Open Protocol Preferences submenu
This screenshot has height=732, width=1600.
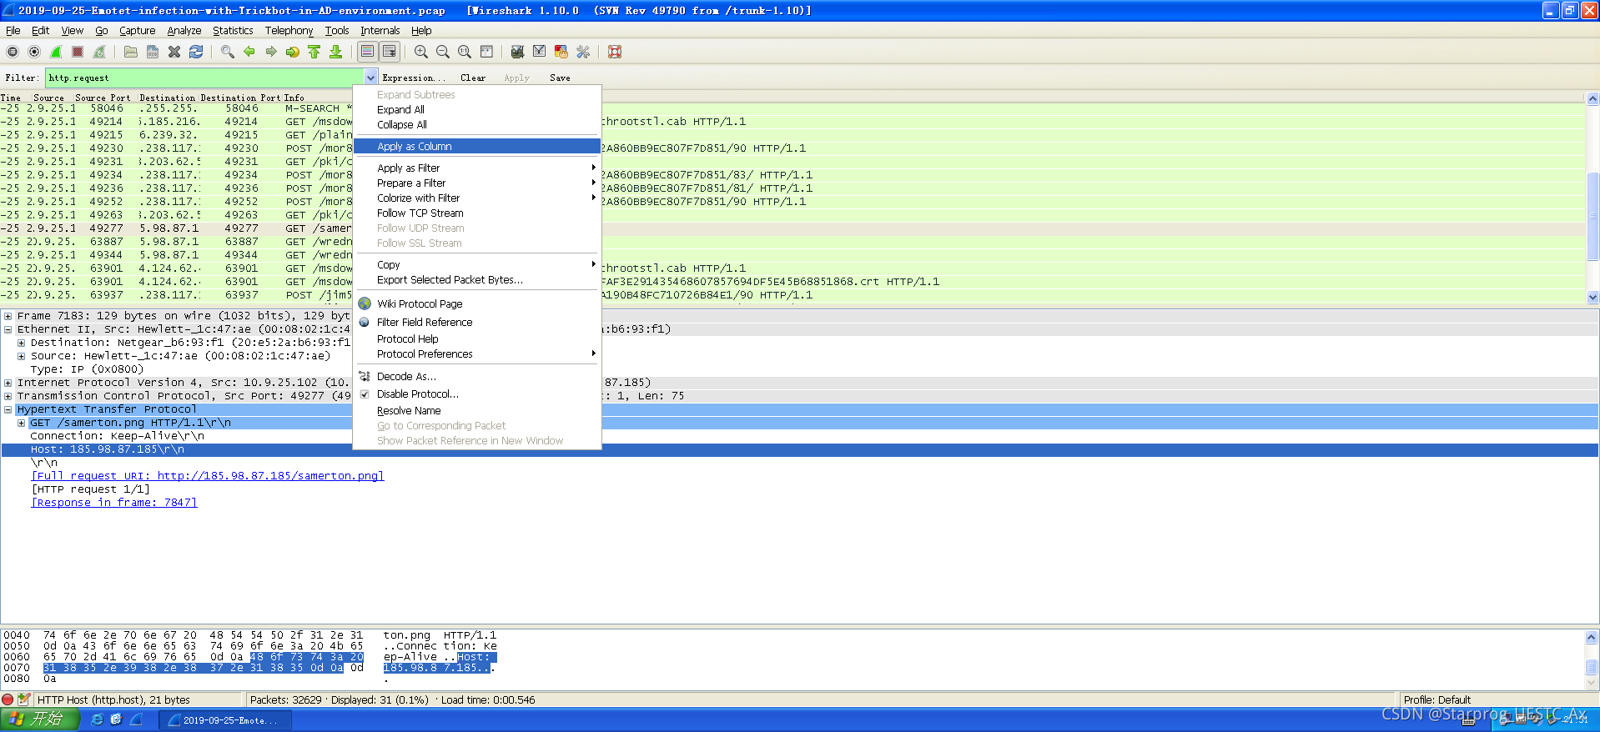coord(476,354)
